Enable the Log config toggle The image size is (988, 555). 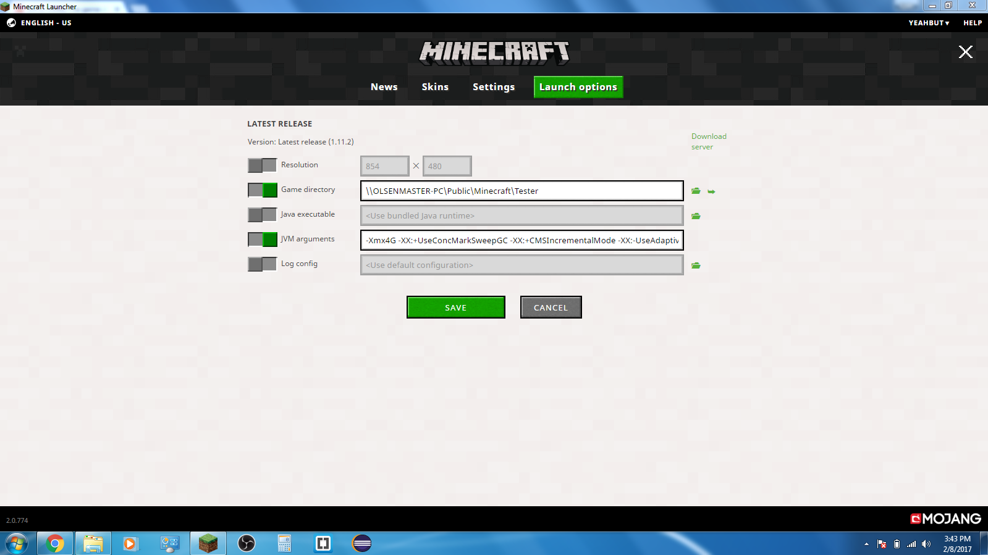point(262,264)
